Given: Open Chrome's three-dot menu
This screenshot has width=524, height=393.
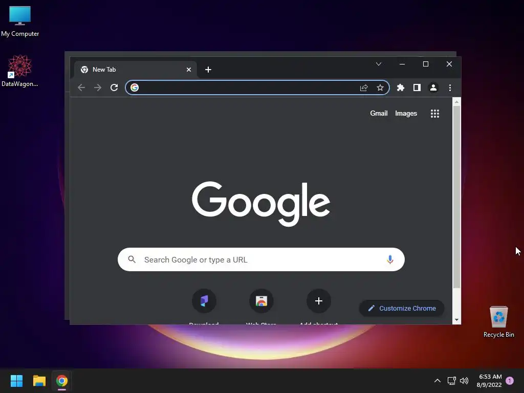Looking at the screenshot, I should (x=450, y=88).
